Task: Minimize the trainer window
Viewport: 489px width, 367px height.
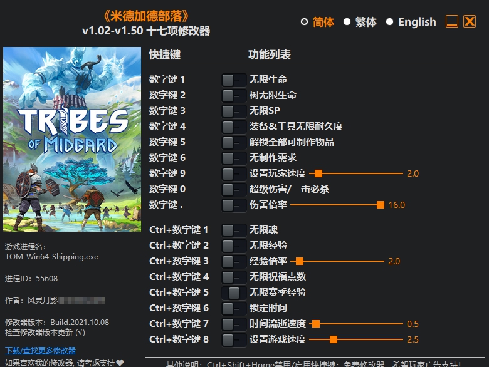Action: pyautogui.click(x=451, y=21)
